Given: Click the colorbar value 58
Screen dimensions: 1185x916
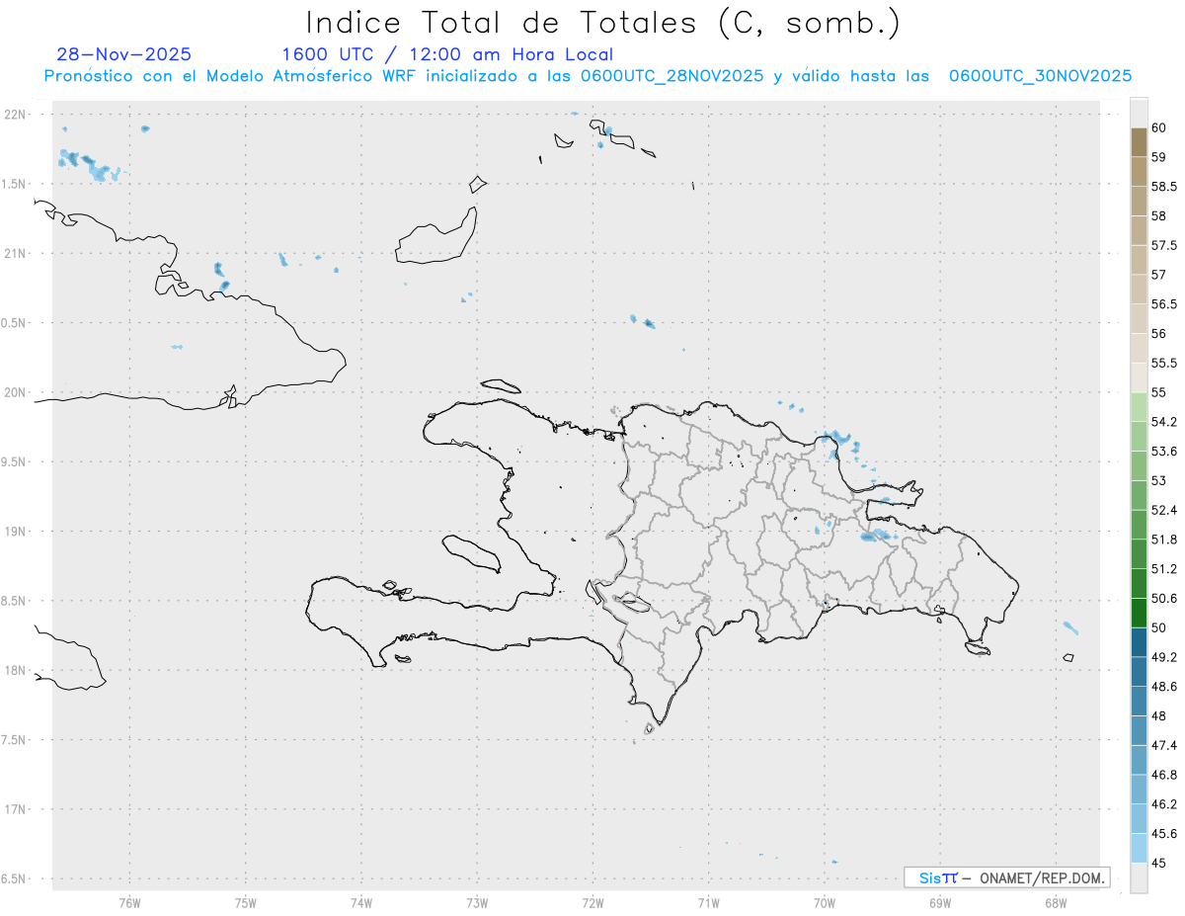Looking at the screenshot, I should [1159, 215].
